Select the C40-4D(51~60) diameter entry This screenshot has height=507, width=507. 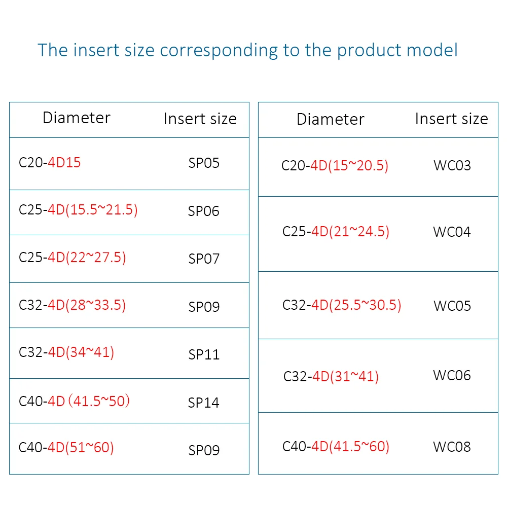[66, 448]
